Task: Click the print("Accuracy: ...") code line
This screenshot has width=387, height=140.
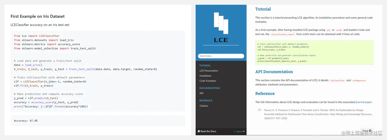Action: point(51,106)
